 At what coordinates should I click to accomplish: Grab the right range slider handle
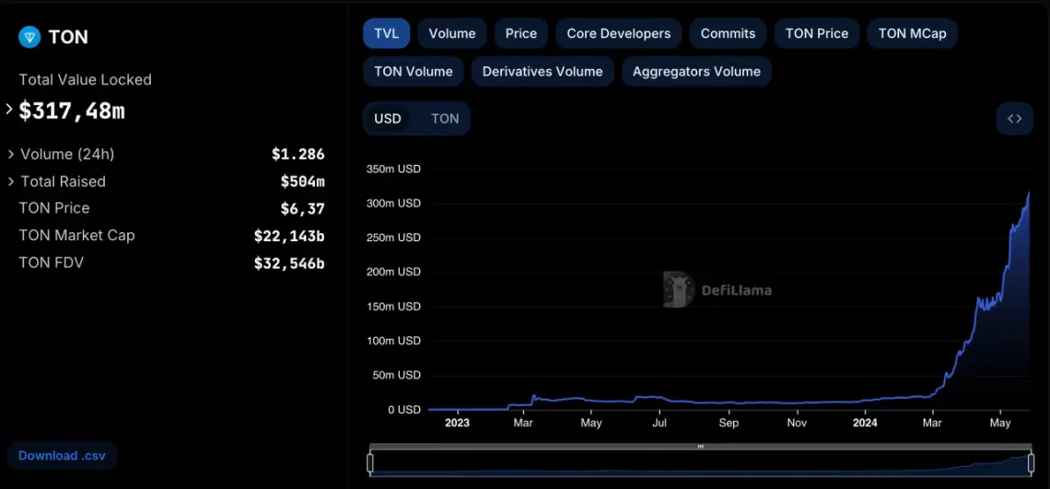[1032, 463]
